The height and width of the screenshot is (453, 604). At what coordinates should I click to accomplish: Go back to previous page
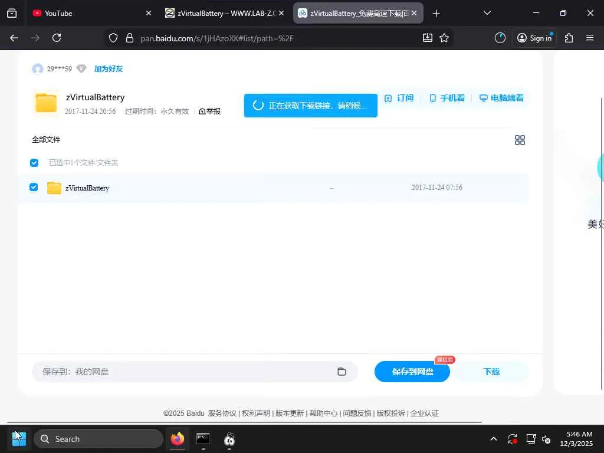(14, 38)
